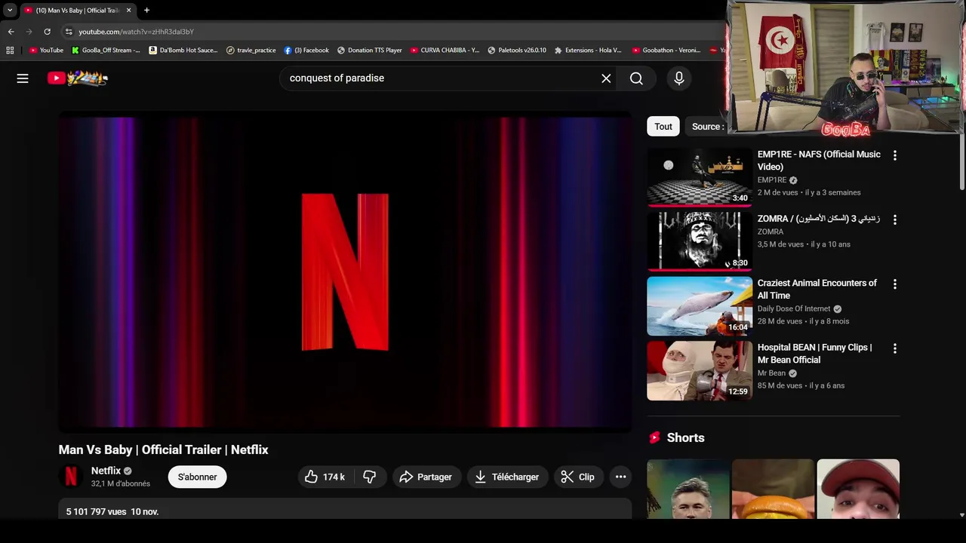
Task: Select the Tout filter chip
Action: pos(663,127)
